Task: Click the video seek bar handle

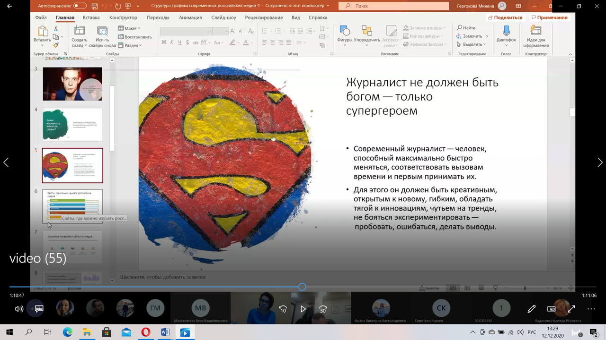Action: click(302, 287)
